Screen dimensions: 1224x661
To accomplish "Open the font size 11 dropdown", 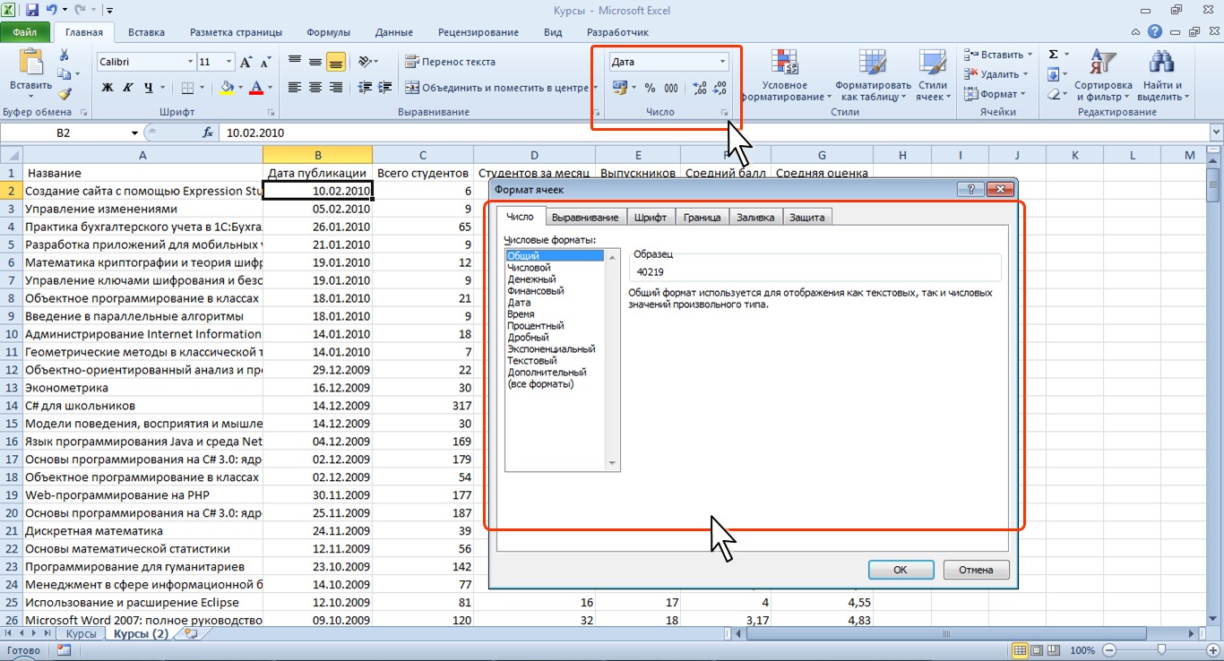I will pos(228,62).
